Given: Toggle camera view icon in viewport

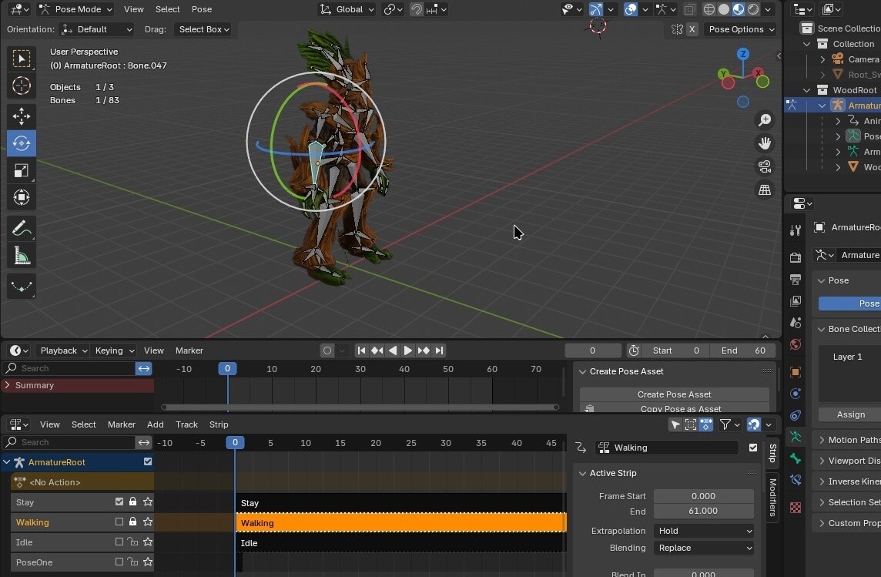Looking at the screenshot, I should [x=765, y=166].
